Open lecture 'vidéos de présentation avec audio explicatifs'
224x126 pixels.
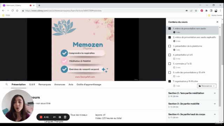click(x=195, y=37)
